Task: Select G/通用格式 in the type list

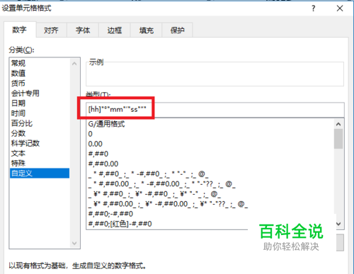Action: (210, 124)
